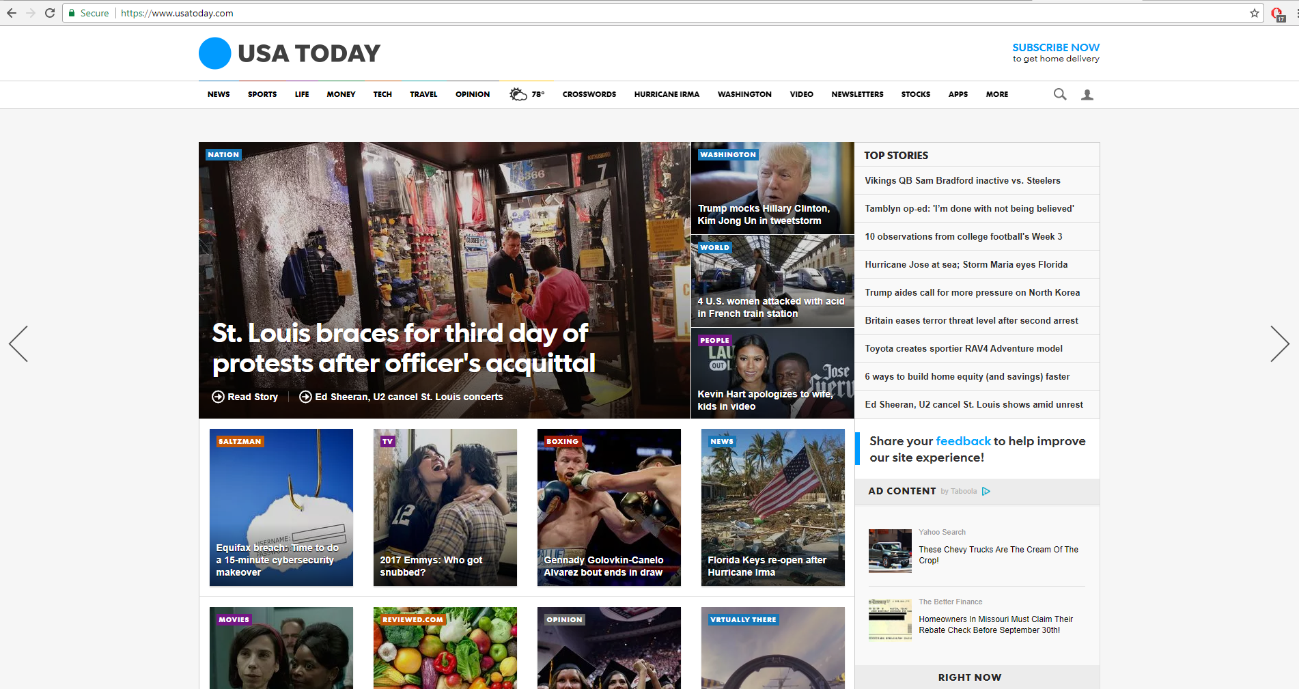Click the USA TODAY blue circle logo

tap(215, 53)
